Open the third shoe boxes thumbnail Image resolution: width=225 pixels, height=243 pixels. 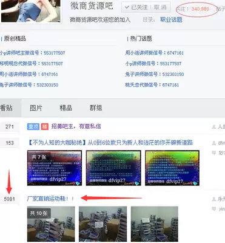tap(155, 224)
